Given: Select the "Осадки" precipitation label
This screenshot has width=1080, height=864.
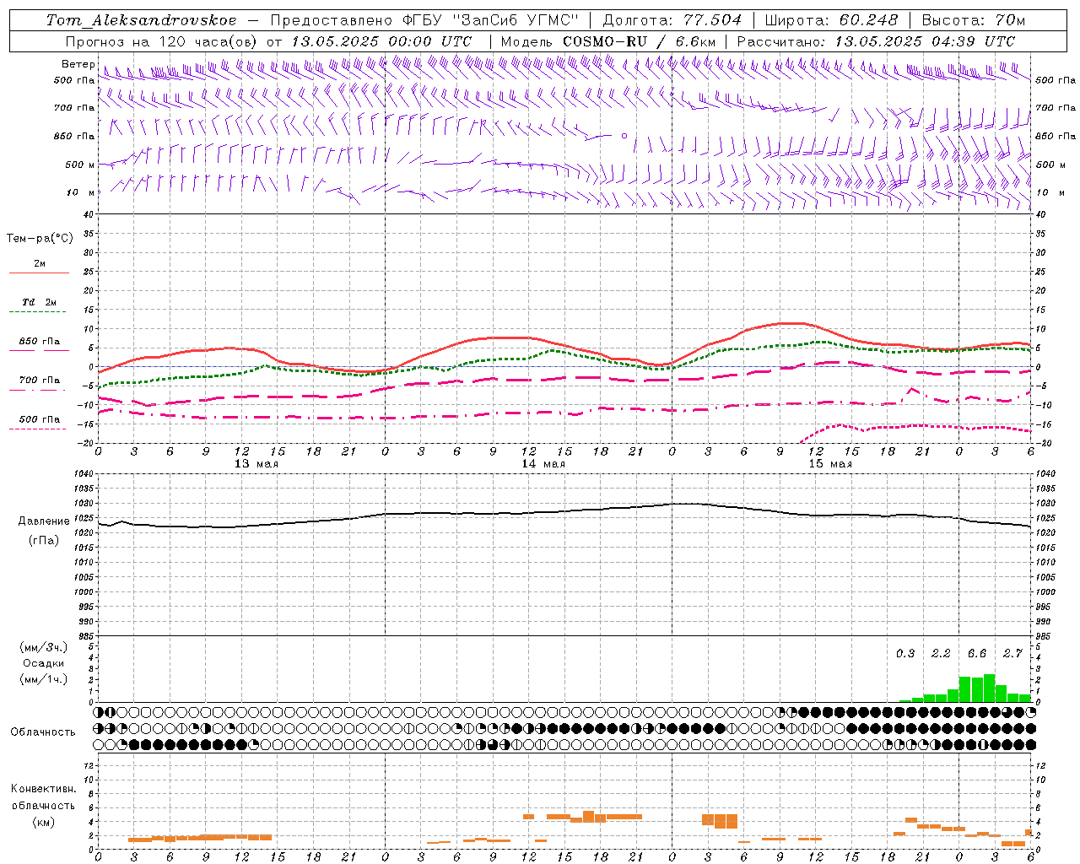Looking at the screenshot, I should pyautogui.click(x=44, y=663).
